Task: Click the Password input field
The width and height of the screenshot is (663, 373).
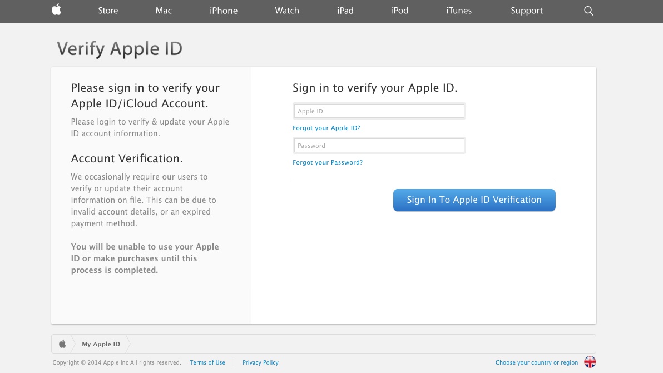Action: 379,145
